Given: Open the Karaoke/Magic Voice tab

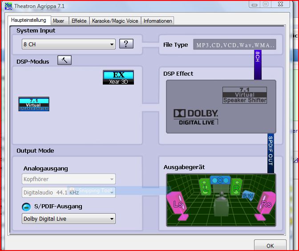Looking at the screenshot, I should pos(115,21).
